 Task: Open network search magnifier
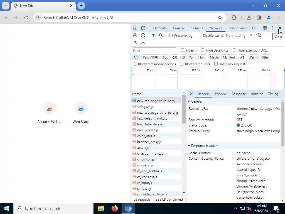[161, 35]
